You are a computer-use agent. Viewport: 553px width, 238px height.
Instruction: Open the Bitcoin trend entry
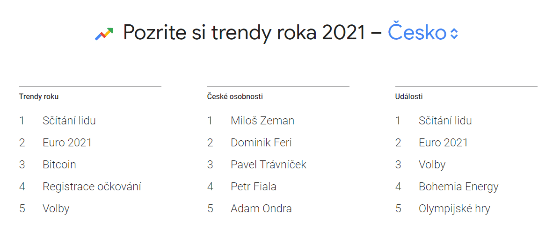59,165
